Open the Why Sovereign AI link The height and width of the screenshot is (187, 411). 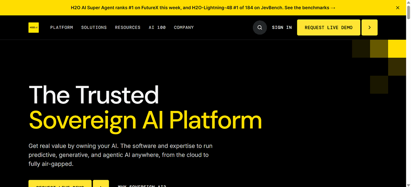coord(142,186)
